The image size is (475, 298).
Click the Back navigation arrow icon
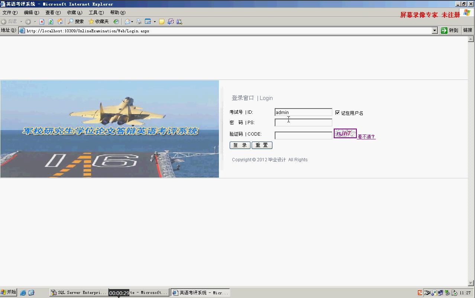tap(4, 22)
